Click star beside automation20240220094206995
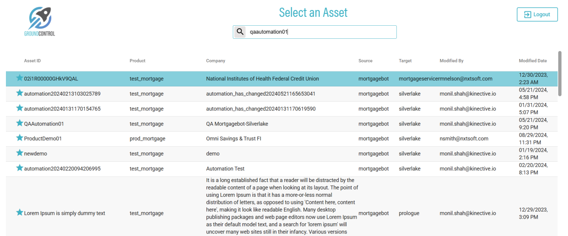 point(19,168)
